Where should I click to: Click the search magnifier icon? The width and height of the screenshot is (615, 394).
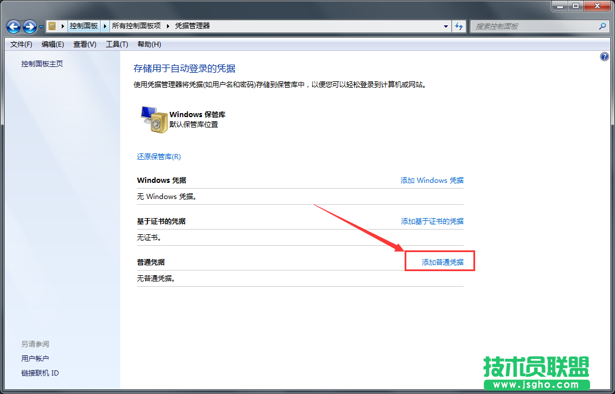602,26
